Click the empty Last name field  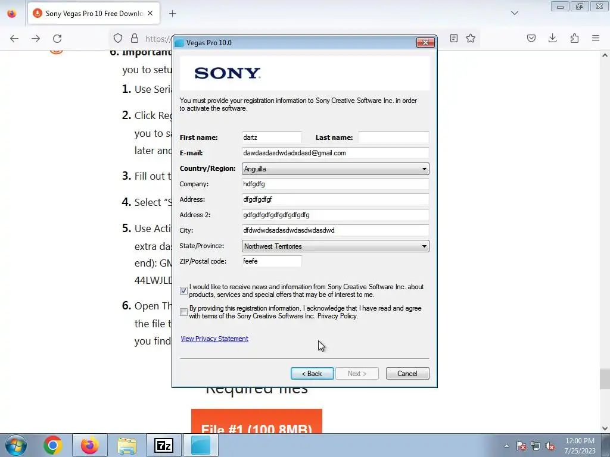coord(393,137)
